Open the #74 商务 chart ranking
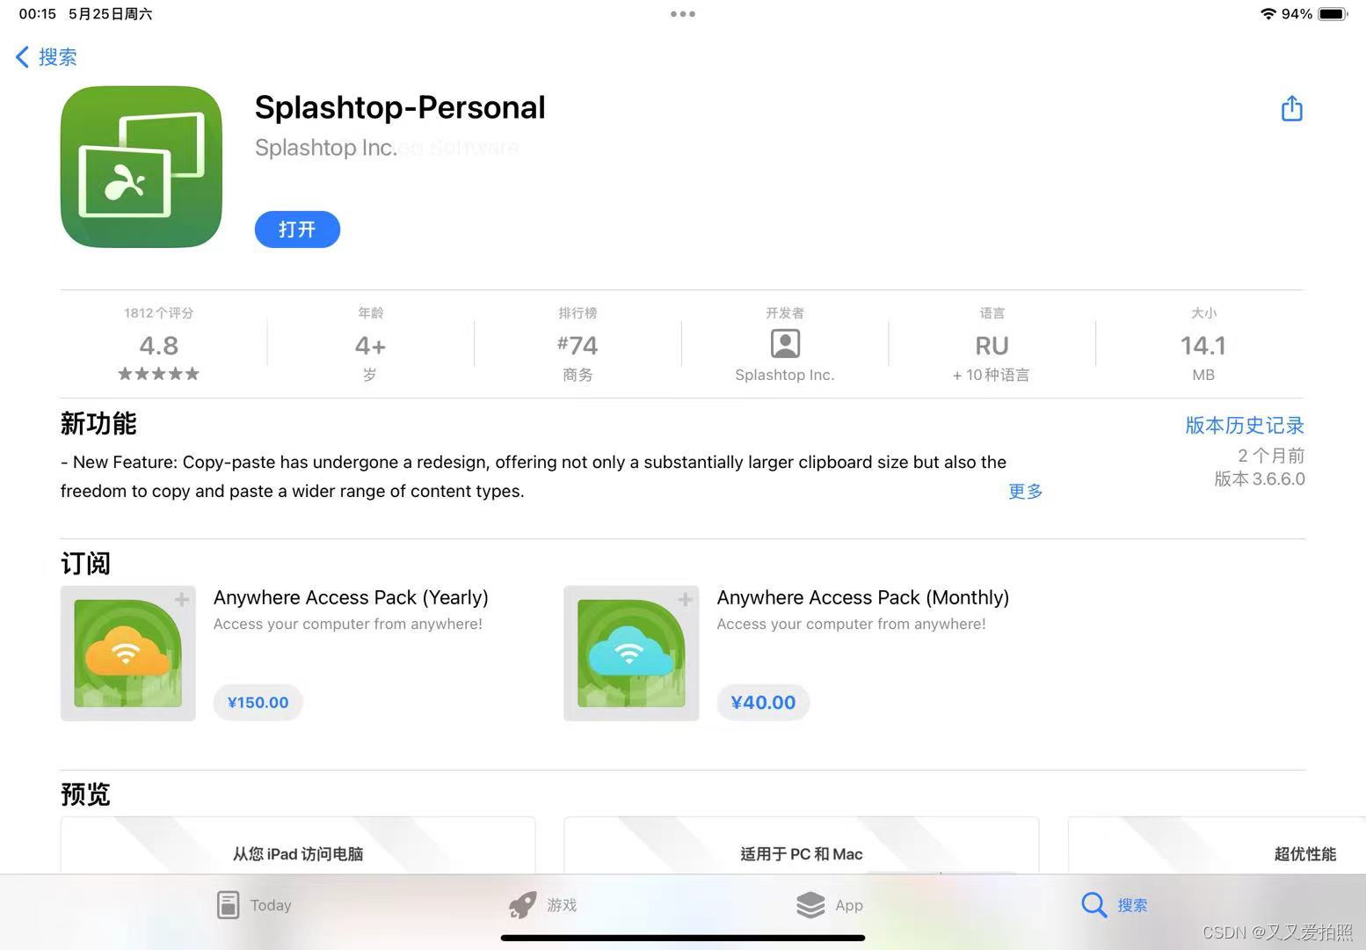 578,344
